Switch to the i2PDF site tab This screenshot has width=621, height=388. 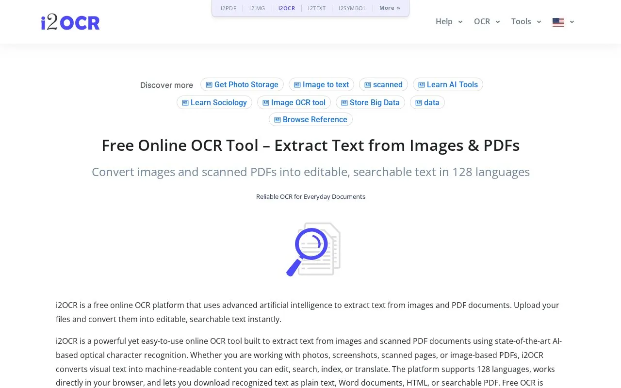click(229, 8)
